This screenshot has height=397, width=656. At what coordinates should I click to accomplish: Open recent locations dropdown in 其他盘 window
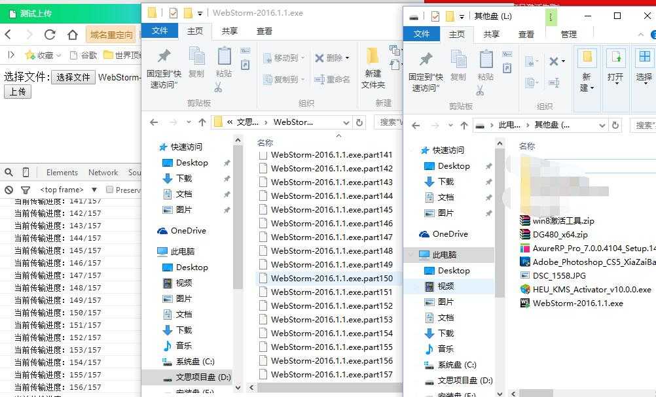tap(450, 126)
